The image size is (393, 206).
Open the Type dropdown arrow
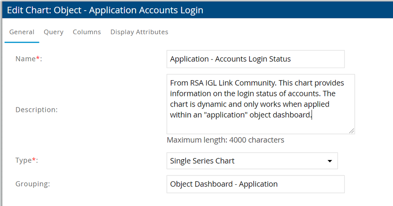[330, 161]
